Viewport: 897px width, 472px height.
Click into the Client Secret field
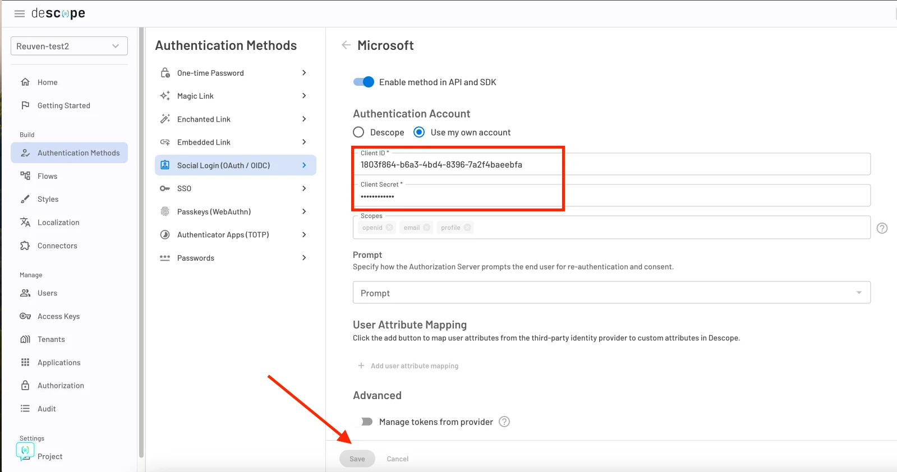pyautogui.click(x=611, y=196)
